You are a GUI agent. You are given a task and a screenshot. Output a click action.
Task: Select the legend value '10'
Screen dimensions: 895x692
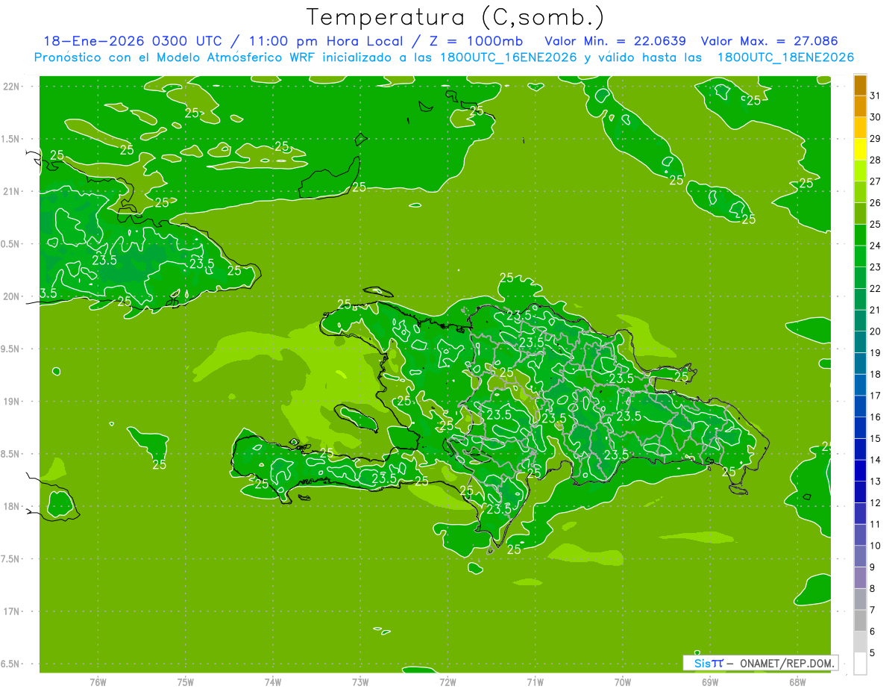tap(876, 546)
